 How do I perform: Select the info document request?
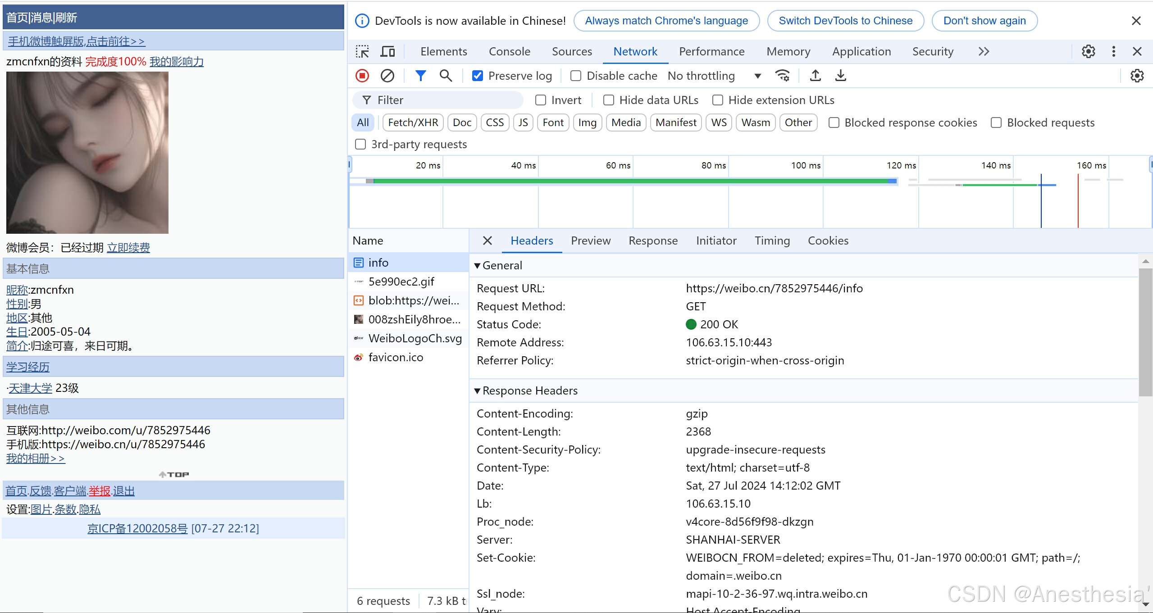pyautogui.click(x=408, y=263)
